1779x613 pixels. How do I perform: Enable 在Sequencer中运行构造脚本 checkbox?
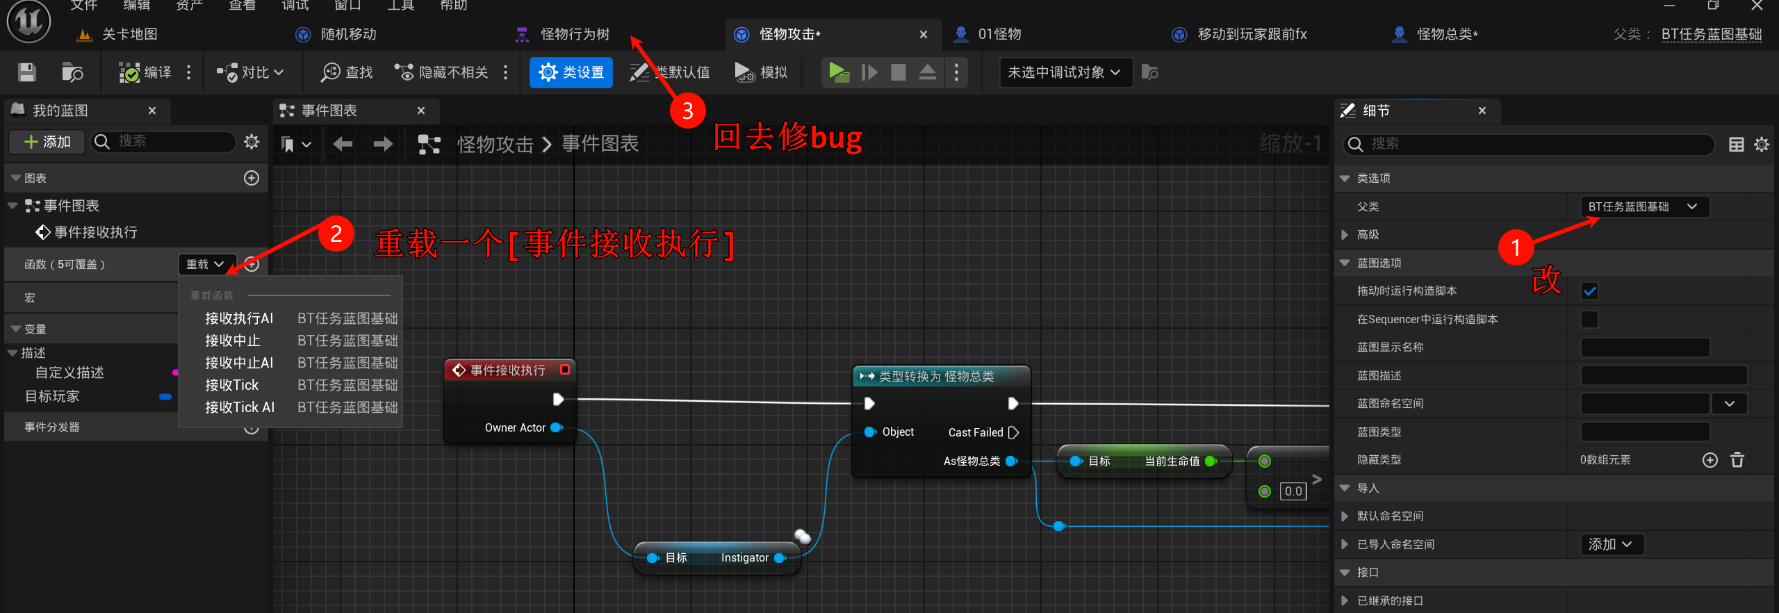coord(1589,320)
